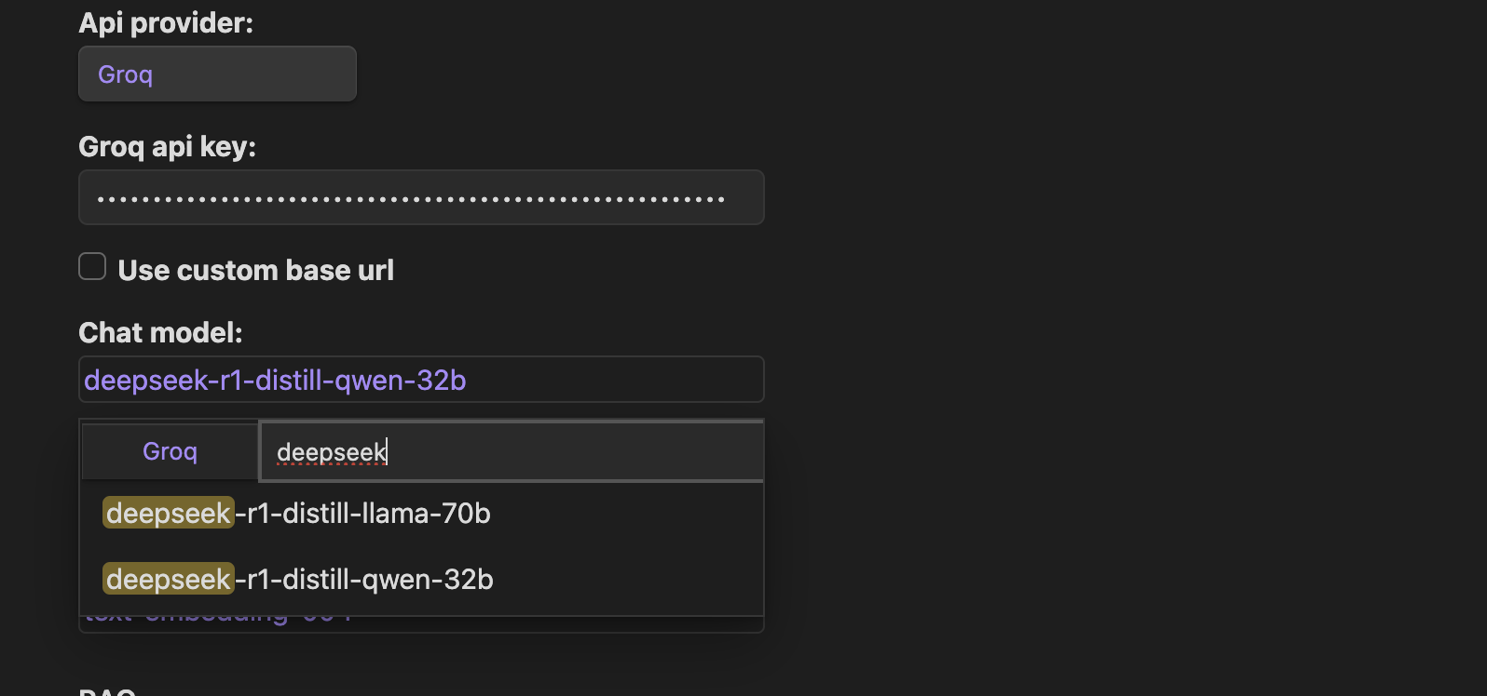
Task: Click the RAG section heading at bottom
Action: click(x=107, y=691)
